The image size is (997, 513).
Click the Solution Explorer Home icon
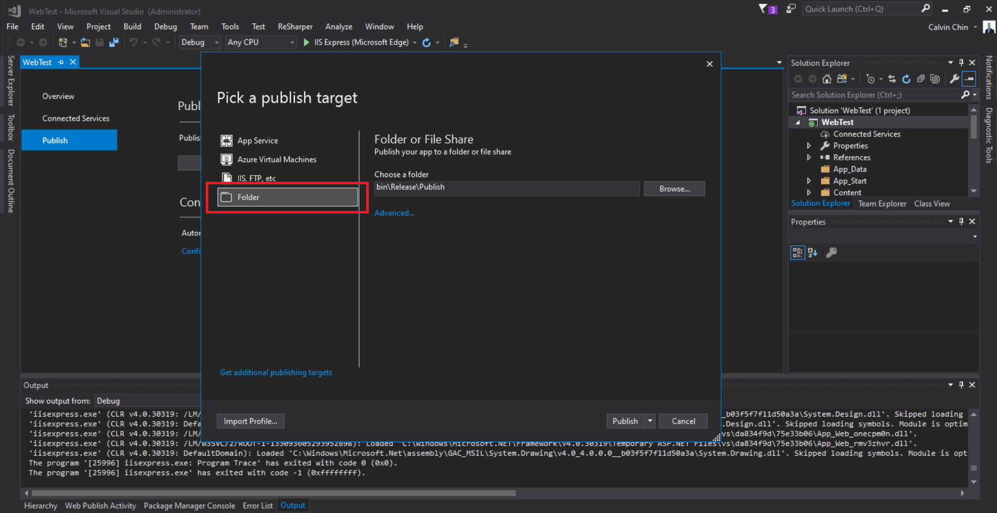tap(827, 79)
